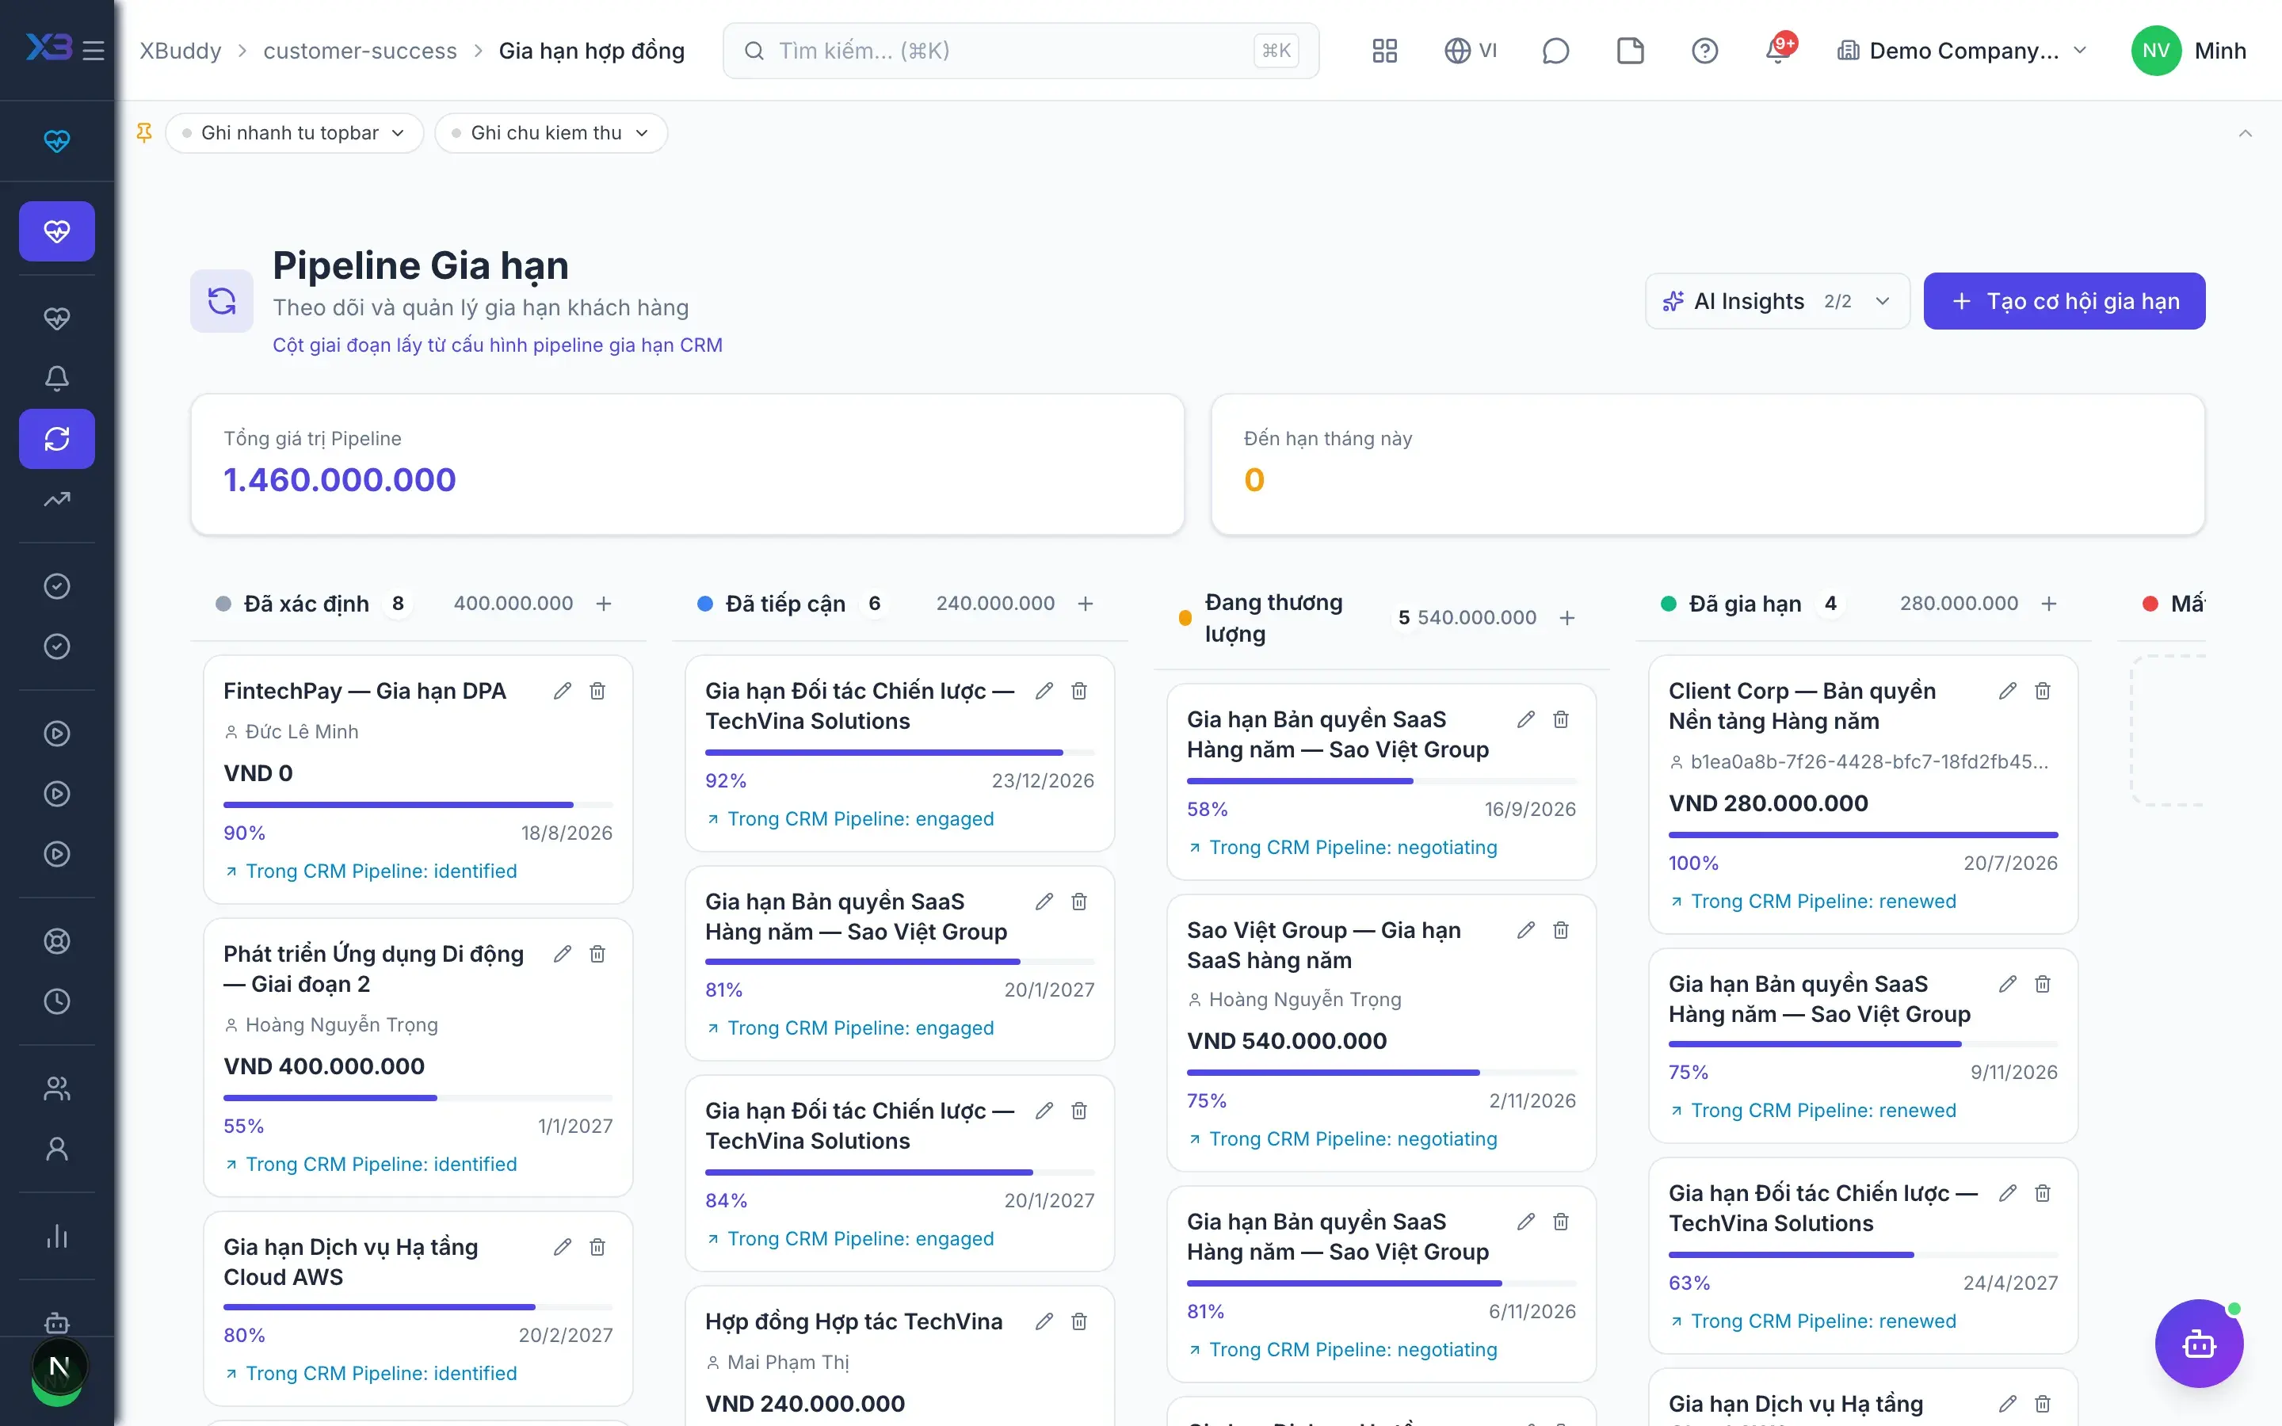Open the AI chatbot floating button
Viewport: 2282px width, 1426px height.
(x=2199, y=1343)
